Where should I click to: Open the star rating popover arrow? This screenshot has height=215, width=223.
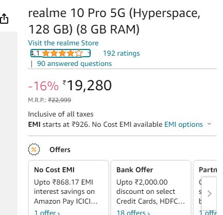[89, 53]
